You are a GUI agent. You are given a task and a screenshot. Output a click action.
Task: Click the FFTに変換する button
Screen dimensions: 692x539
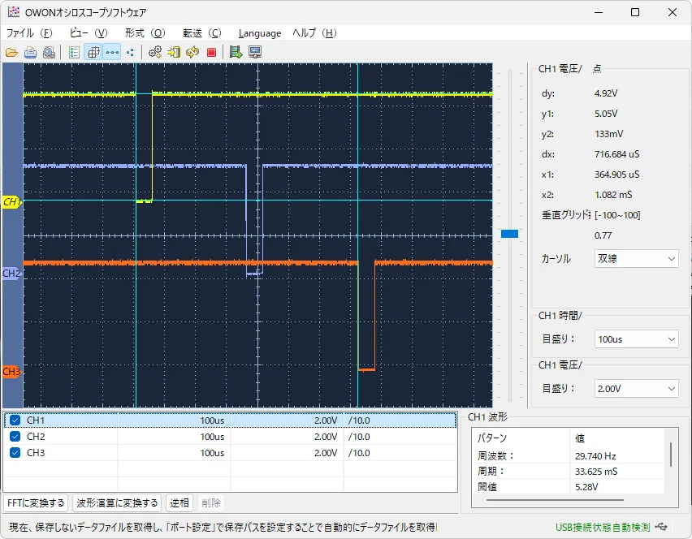point(37,502)
